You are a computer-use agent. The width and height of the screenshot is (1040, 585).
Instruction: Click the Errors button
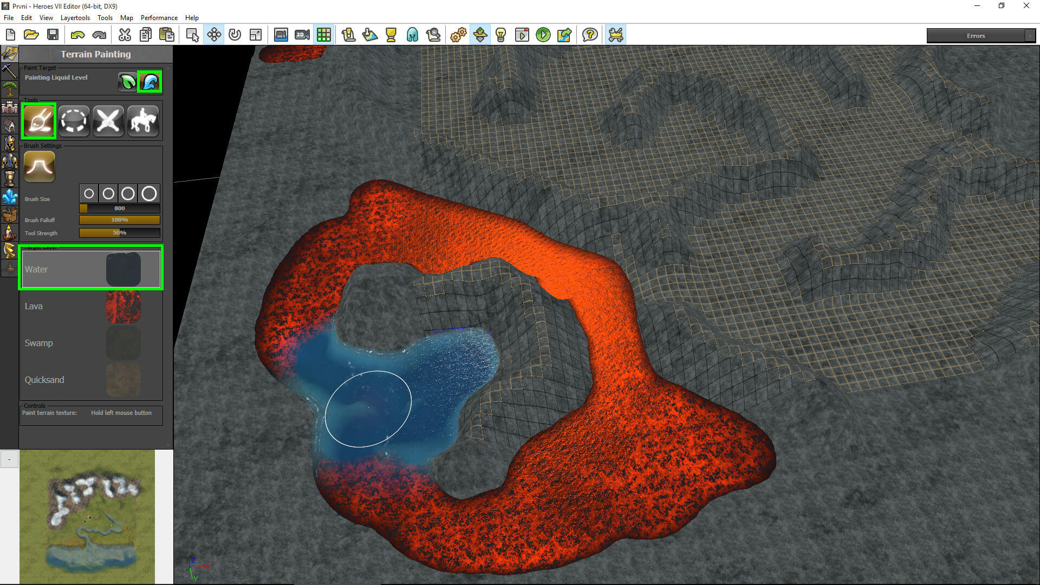976,36
